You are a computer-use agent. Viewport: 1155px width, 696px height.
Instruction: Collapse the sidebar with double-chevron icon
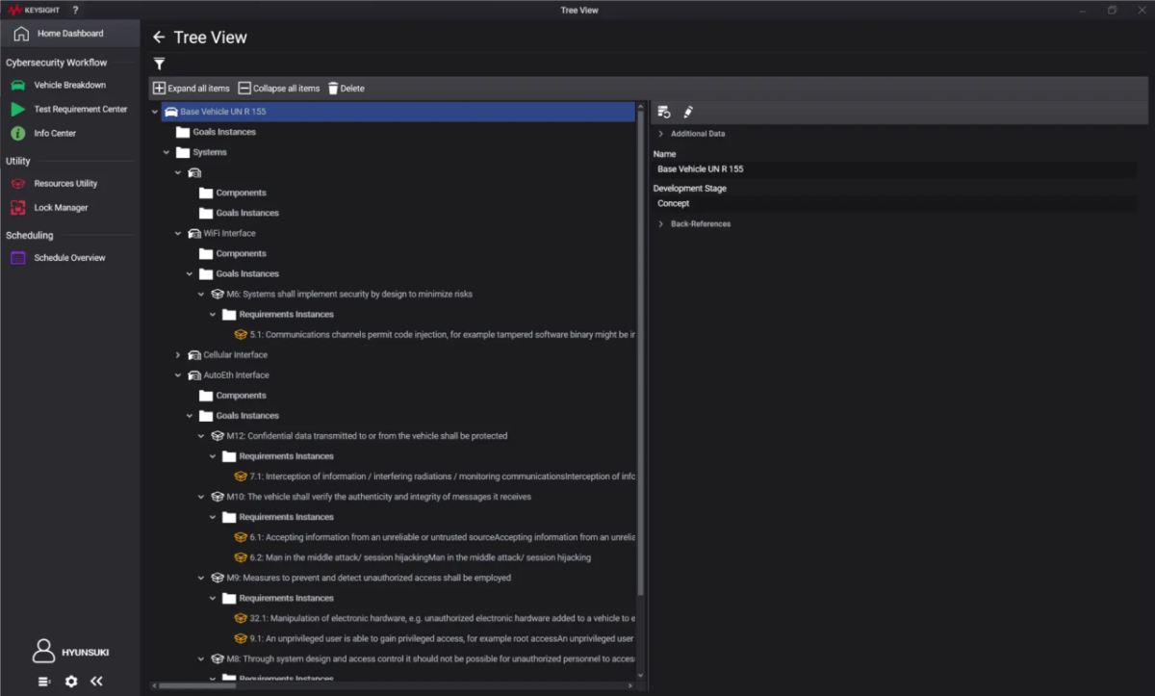click(x=96, y=681)
